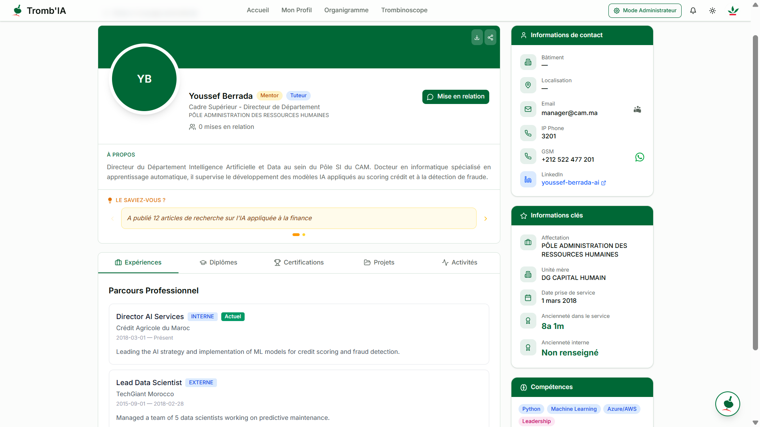Go to Accueil page
The image size is (760, 427).
258,10
